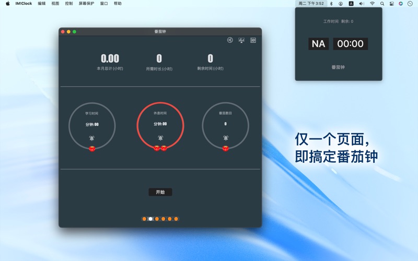Click the left tomato on 休息时间 ring
Image resolution: width=418 pixels, height=261 pixels.
(x=157, y=148)
